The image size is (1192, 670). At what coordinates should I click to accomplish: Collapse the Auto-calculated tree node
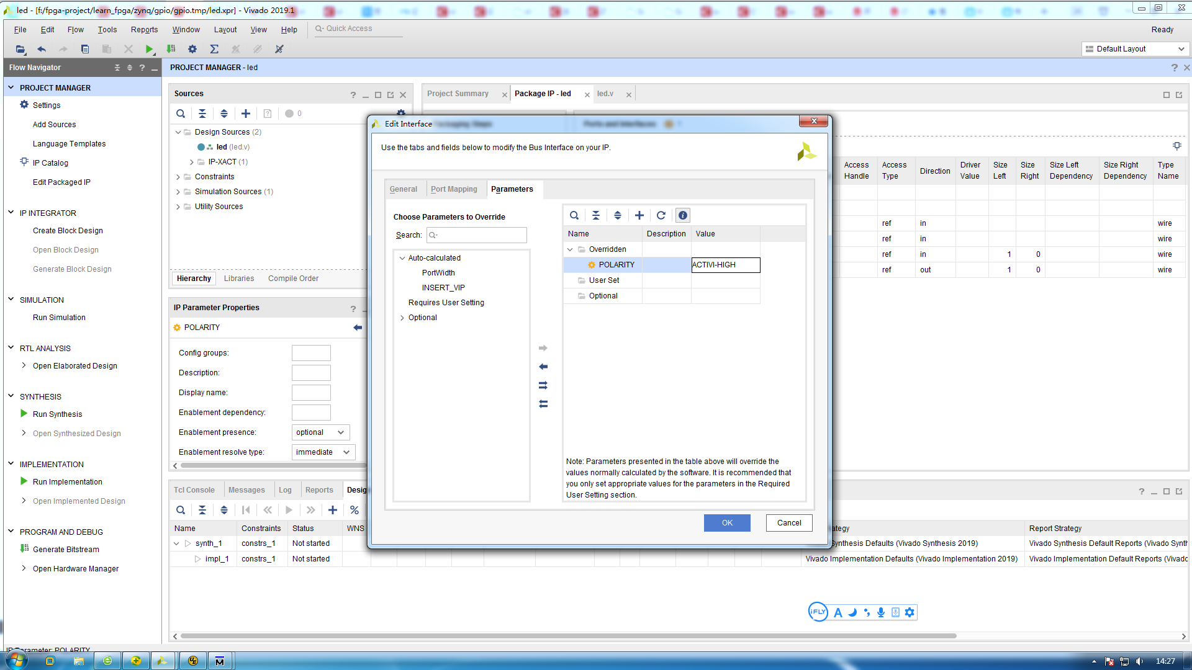[402, 258]
